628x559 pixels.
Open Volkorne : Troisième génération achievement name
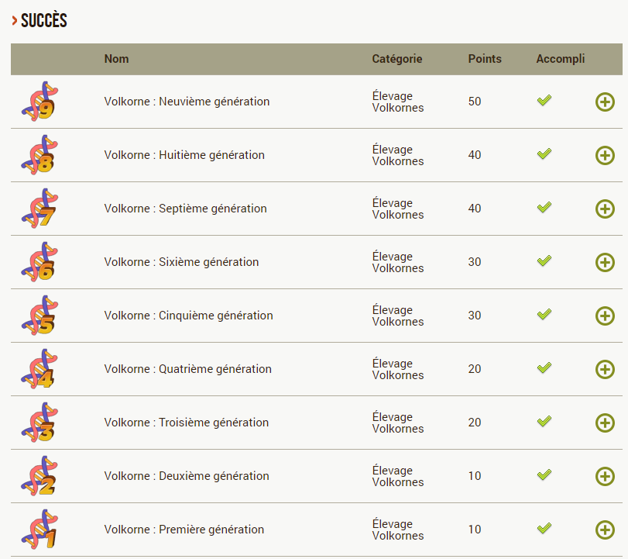(x=187, y=423)
